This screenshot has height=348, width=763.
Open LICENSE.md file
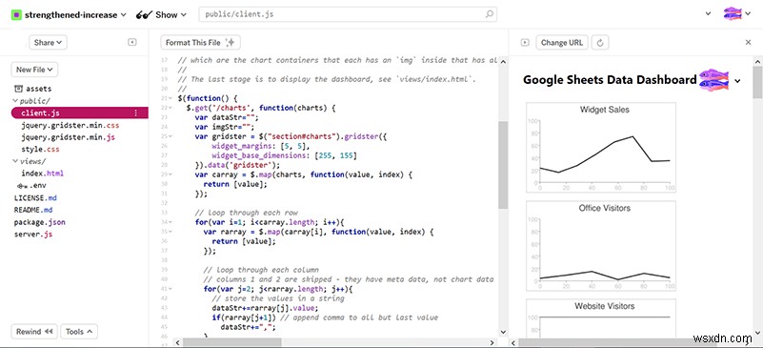tap(35, 197)
